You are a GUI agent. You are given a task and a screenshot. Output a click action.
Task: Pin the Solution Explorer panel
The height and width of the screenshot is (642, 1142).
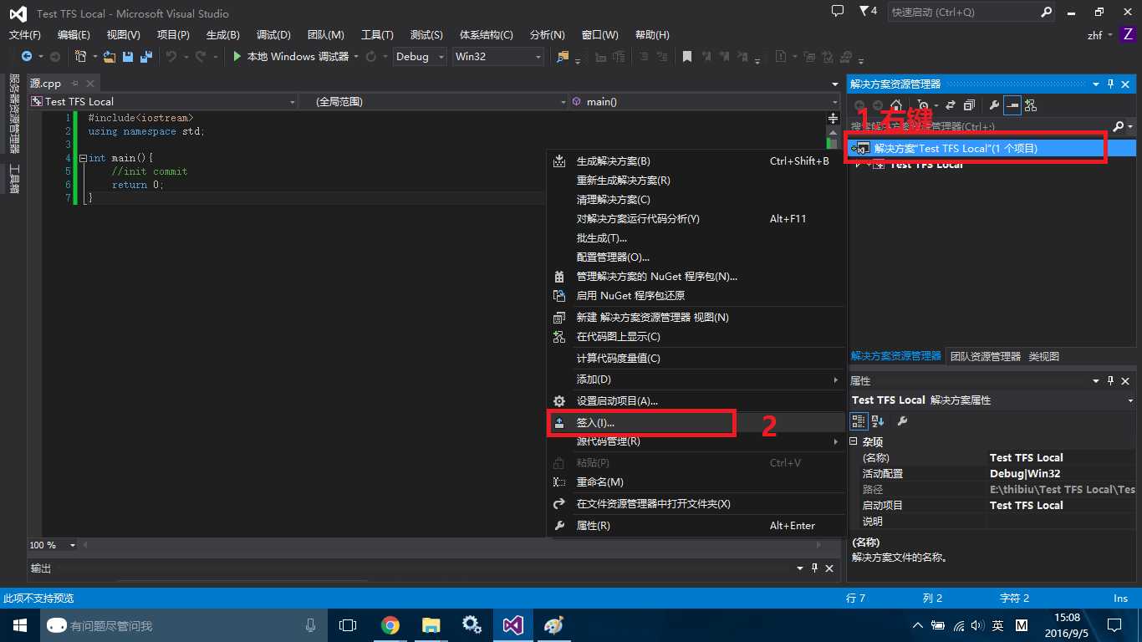pos(1111,84)
